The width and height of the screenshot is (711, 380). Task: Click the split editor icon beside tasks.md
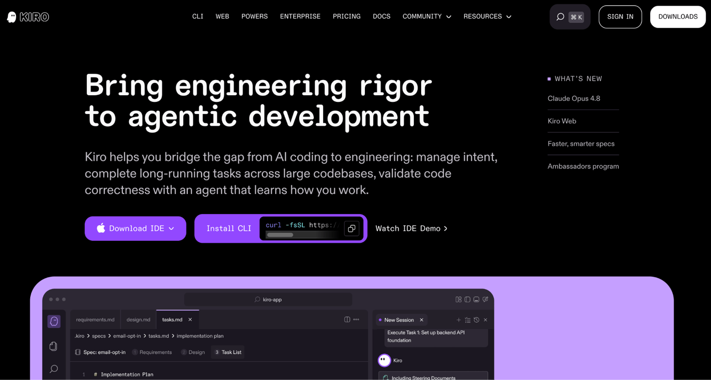tap(347, 320)
